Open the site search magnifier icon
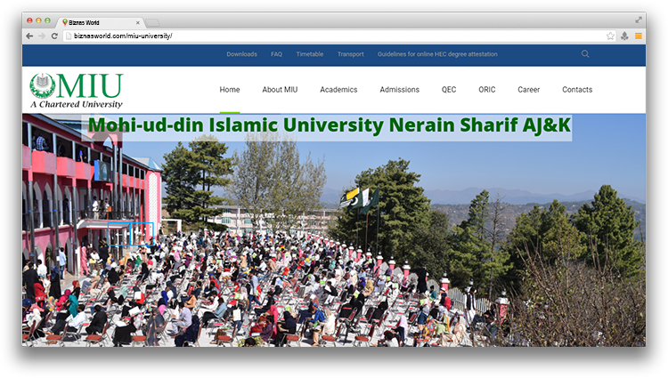Viewport: 668px width, 378px height. point(585,54)
